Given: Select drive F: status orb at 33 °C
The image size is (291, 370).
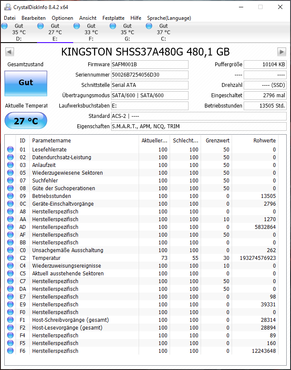Looking at the screenshot, I should [x=77, y=26].
